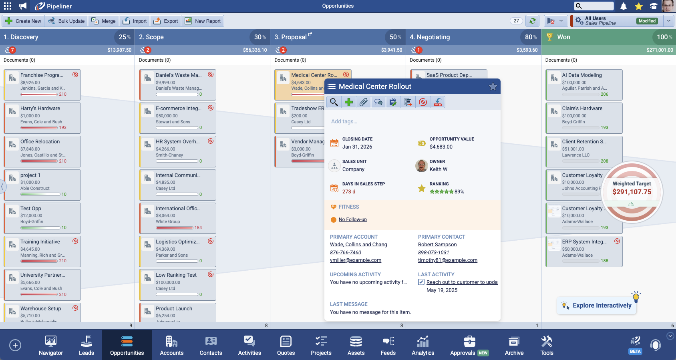The height and width of the screenshot is (360, 676).
Task: Open Wade, Collins and Chang account link
Action: pos(358,245)
